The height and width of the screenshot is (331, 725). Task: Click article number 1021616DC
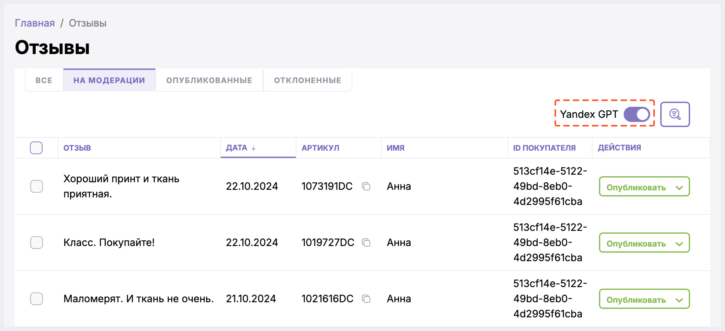(x=327, y=299)
